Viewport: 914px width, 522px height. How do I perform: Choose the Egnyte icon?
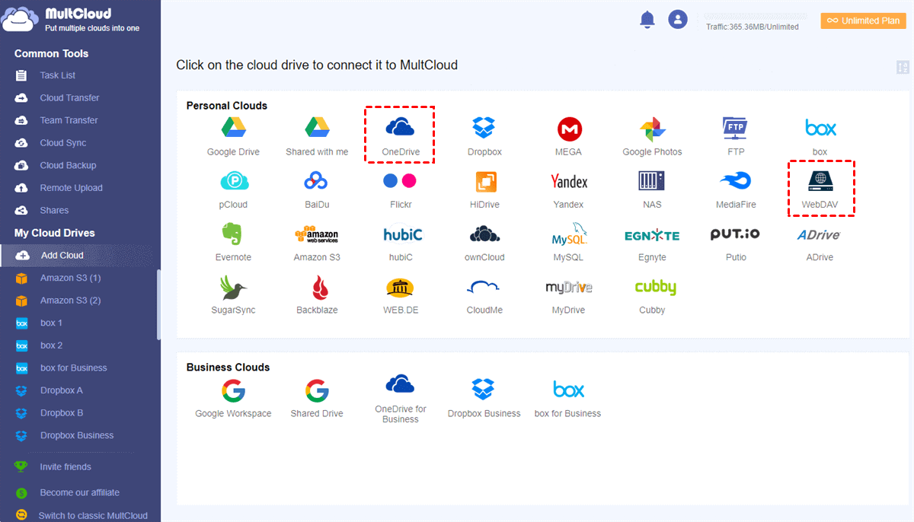click(652, 235)
